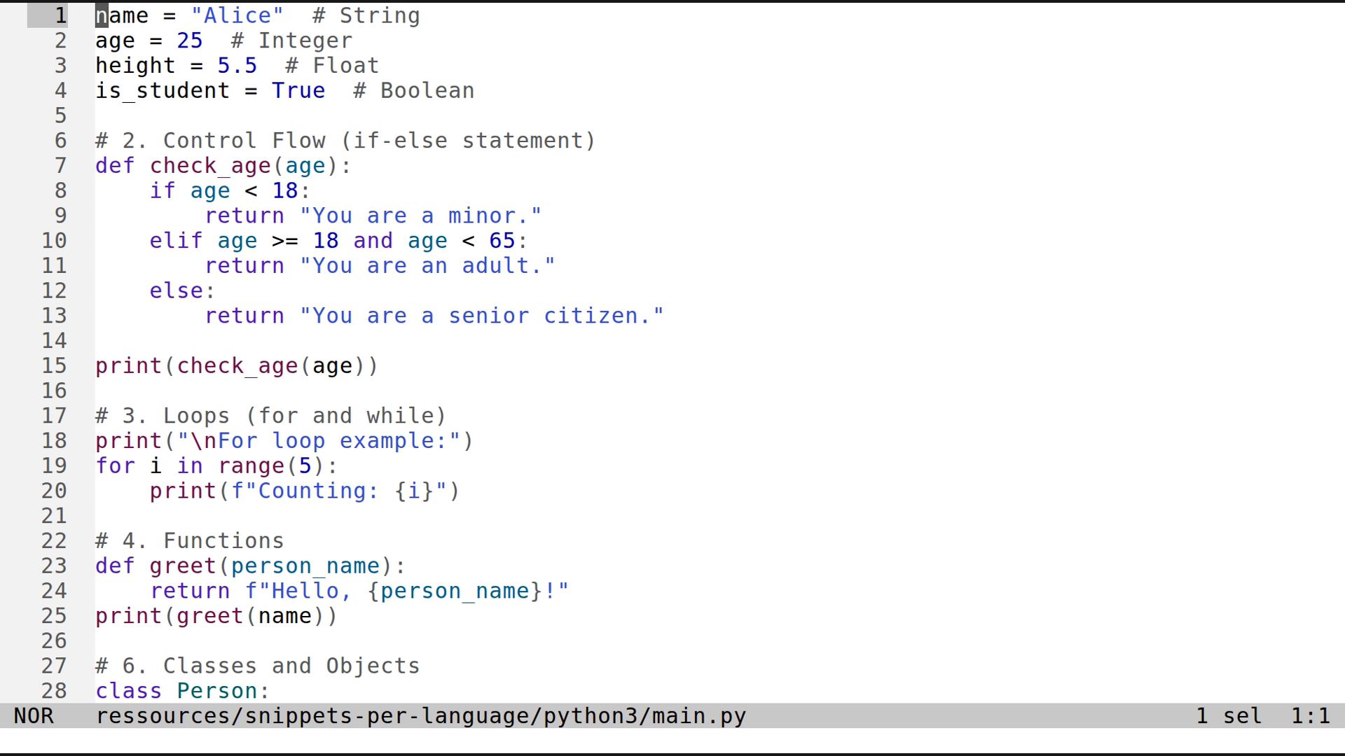This screenshot has height=756, width=1345.
Task: Click class Person: on line 28
Action: click(x=182, y=691)
